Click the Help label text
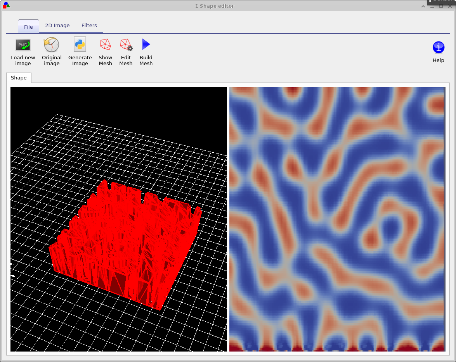Screen dimensions: 456x362 [x=438, y=60]
